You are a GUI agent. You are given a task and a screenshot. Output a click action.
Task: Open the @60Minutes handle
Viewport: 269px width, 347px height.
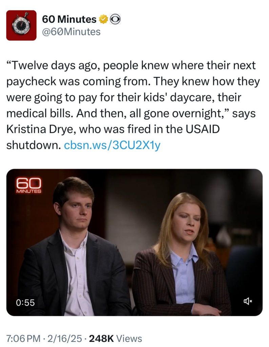click(71, 32)
